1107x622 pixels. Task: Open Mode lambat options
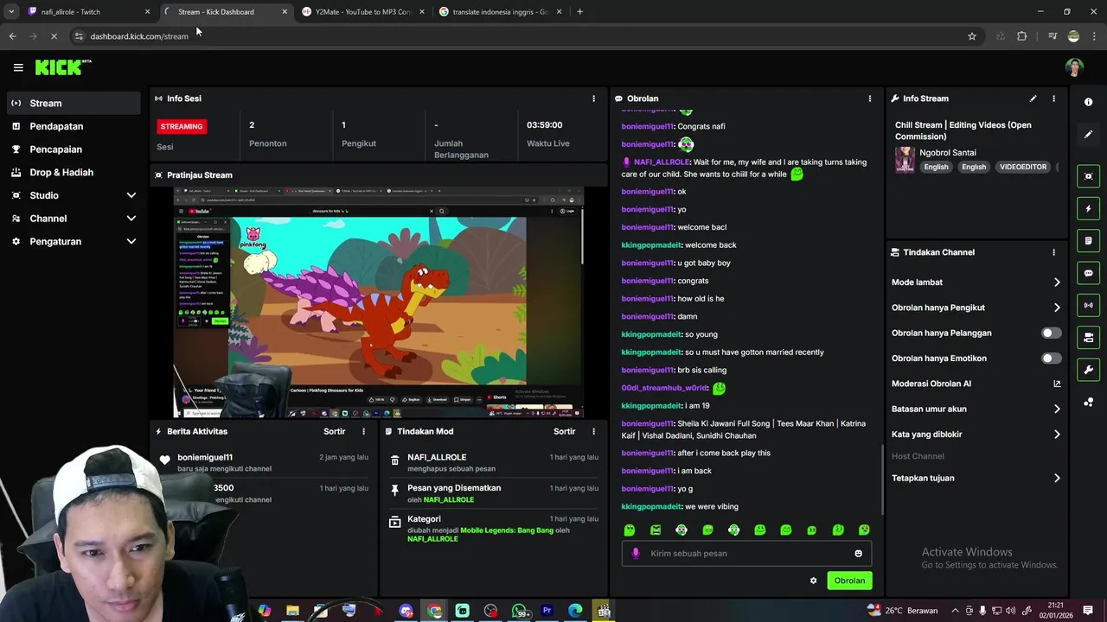[976, 282]
